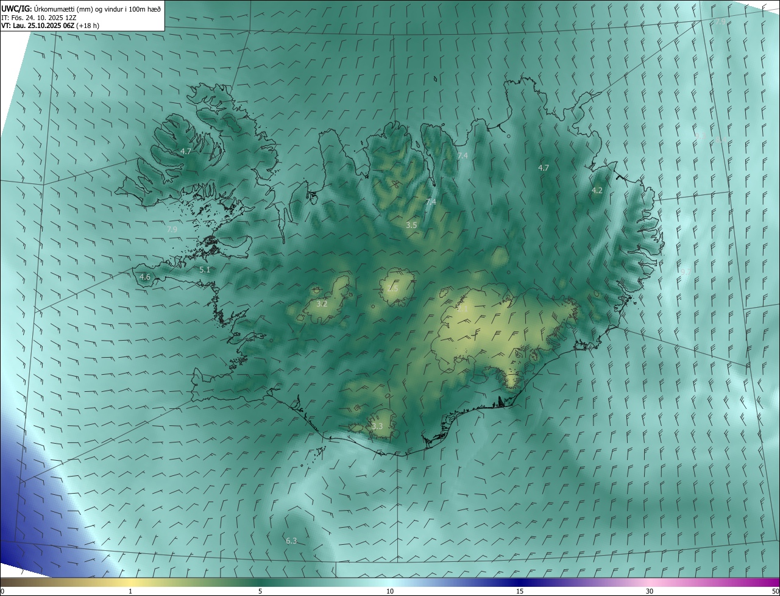Click the title text "UWC/IG: Úrkomumætti (mm)"
780x596 pixels.
pyautogui.click(x=48, y=9)
